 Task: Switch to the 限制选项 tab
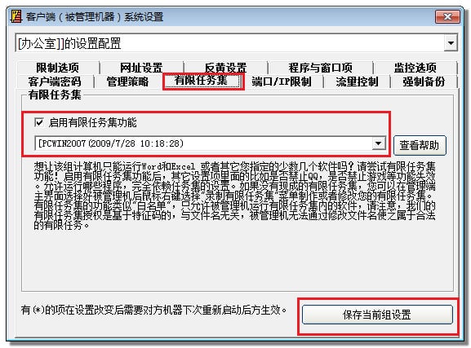point(58,68)
